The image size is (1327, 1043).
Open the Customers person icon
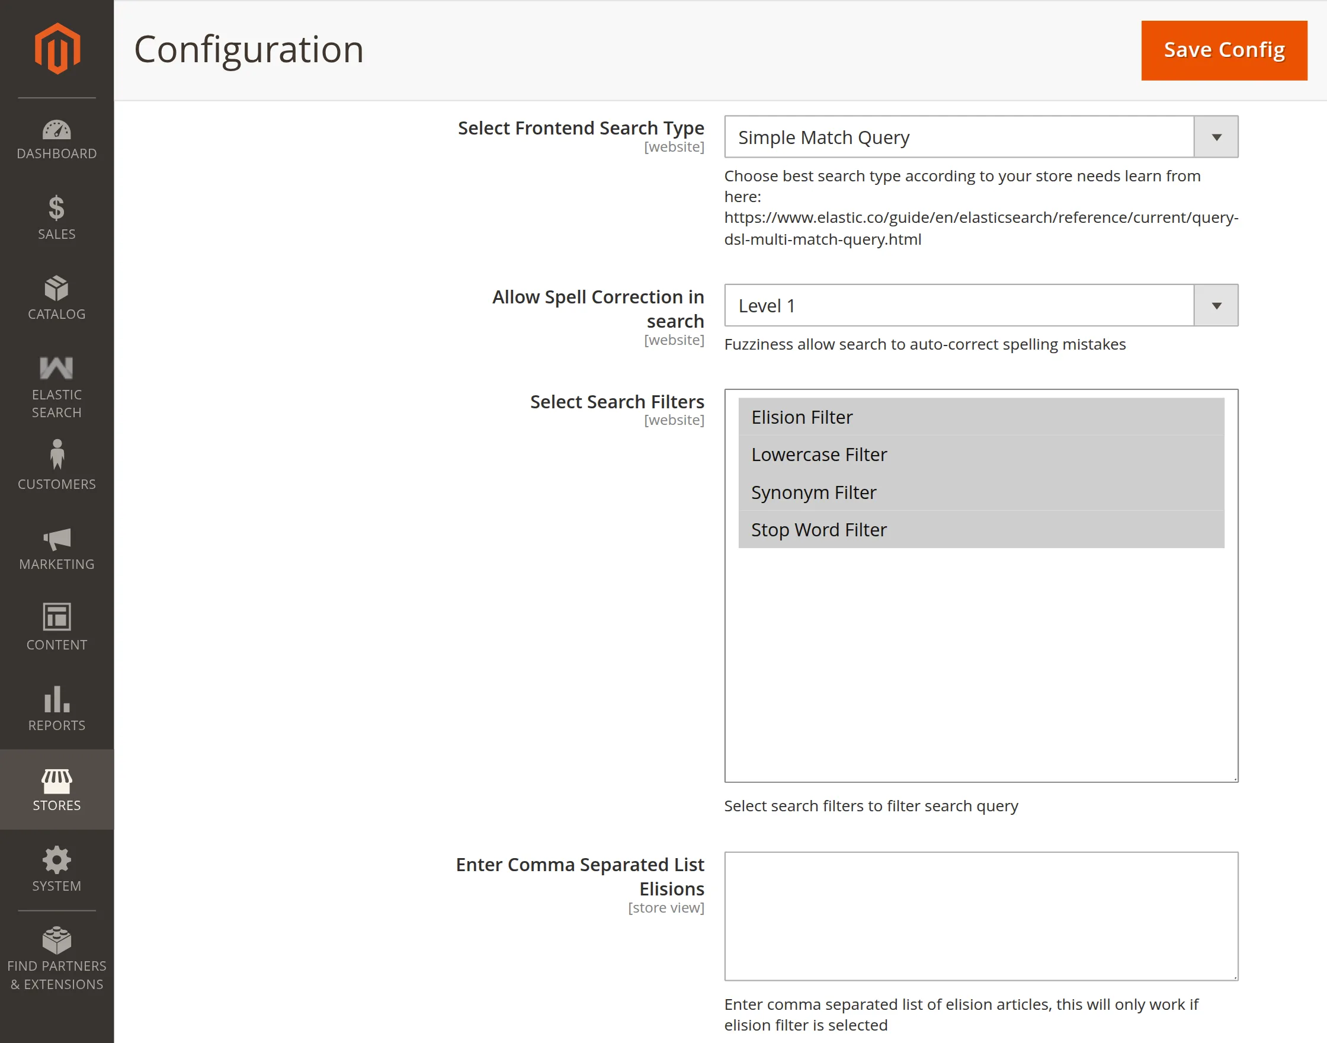[x=57, y=455]
